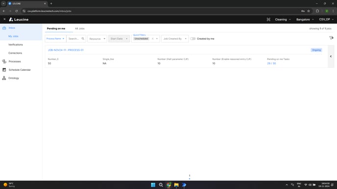Click the Number_3 value 50

[x=49, y=63]
